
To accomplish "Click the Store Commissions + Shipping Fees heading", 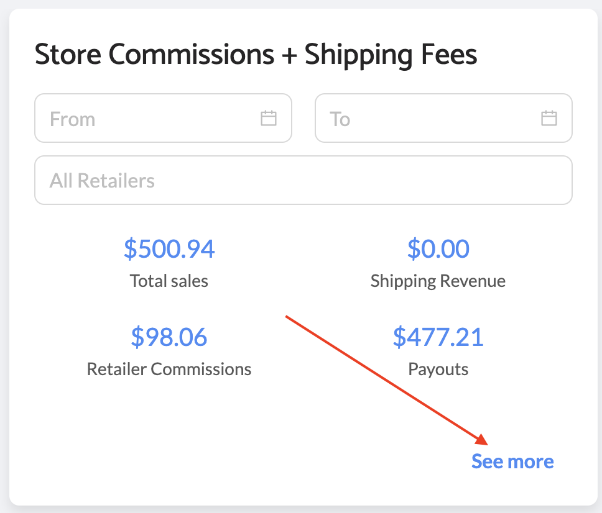I will (x=256, y=55).
